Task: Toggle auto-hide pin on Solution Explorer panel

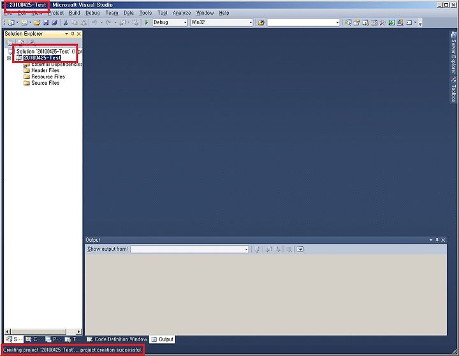Action: [73, 34]
